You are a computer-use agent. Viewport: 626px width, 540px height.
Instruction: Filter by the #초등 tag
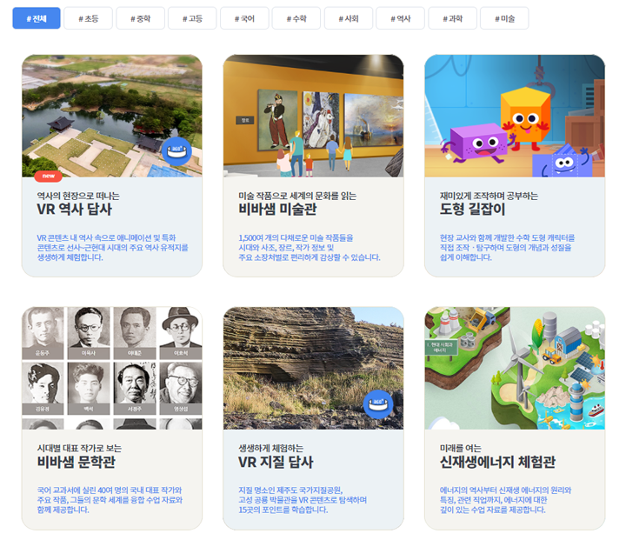coord(88,18)
